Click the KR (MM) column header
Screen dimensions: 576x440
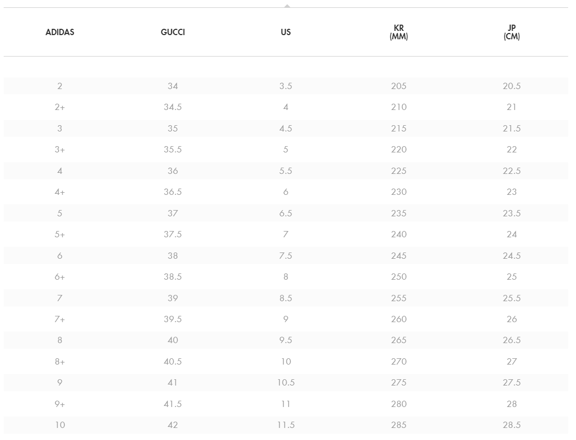[399, 32]
